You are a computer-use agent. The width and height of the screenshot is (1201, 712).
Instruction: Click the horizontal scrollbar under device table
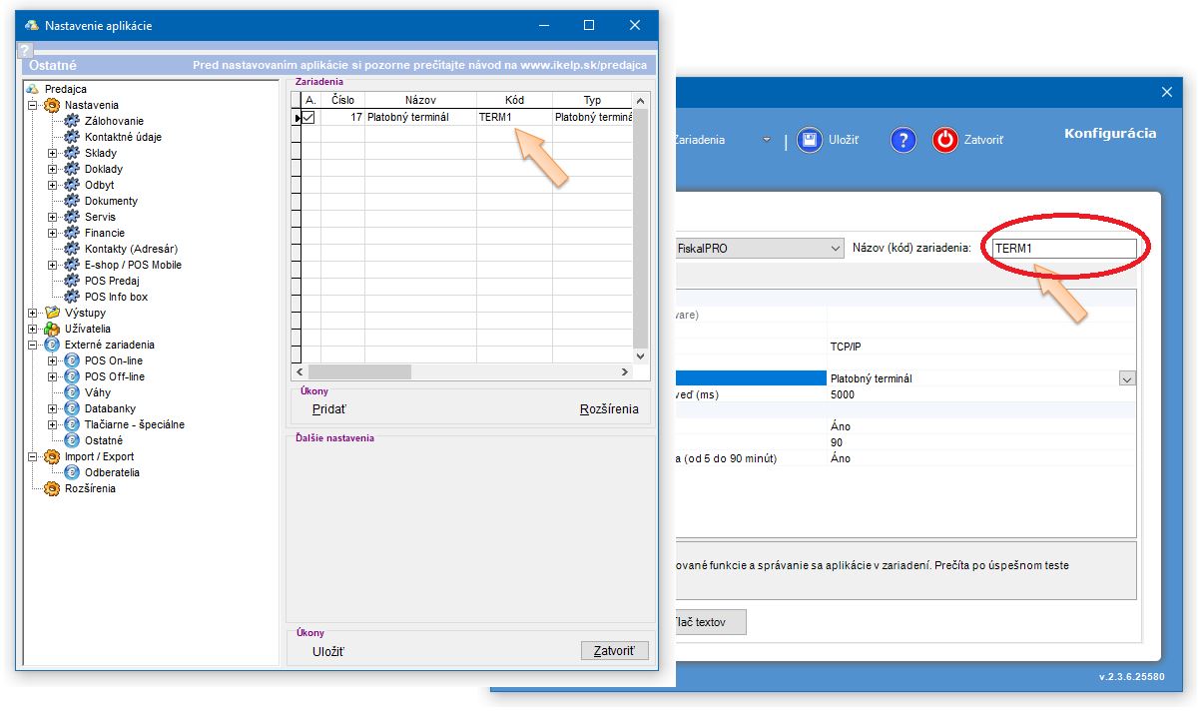(459, 371)
